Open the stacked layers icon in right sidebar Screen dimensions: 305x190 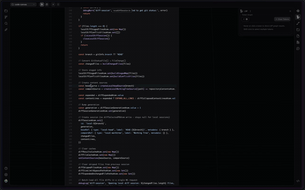tap(298, 42)
